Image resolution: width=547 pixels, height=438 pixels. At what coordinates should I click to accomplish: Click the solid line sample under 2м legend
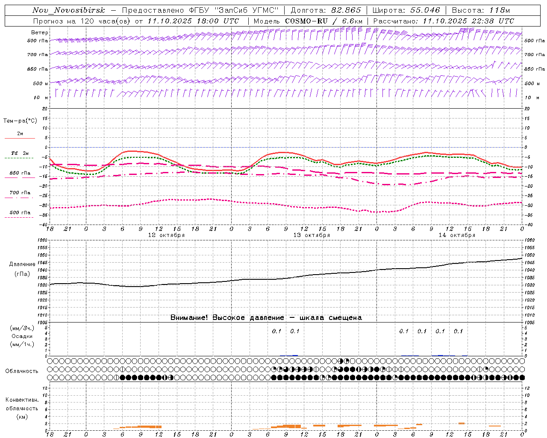click(20, 139)
